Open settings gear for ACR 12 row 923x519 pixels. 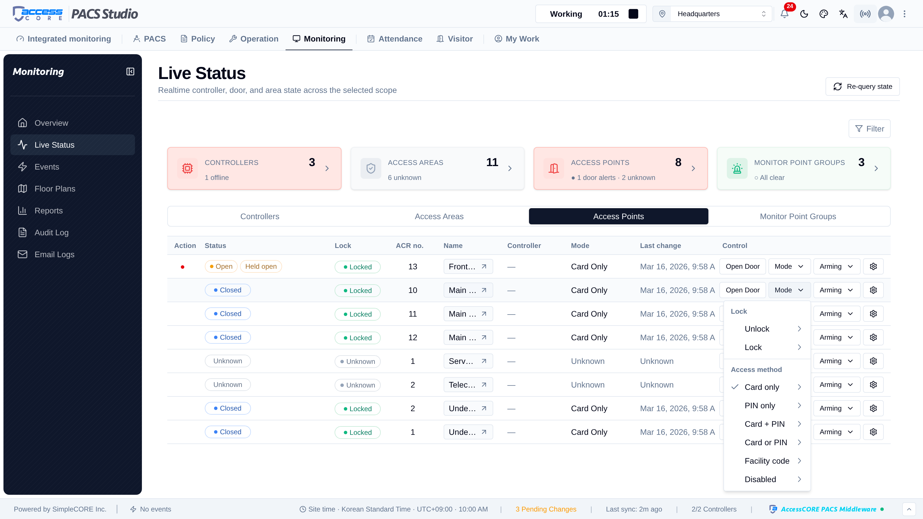pos(873,337)
